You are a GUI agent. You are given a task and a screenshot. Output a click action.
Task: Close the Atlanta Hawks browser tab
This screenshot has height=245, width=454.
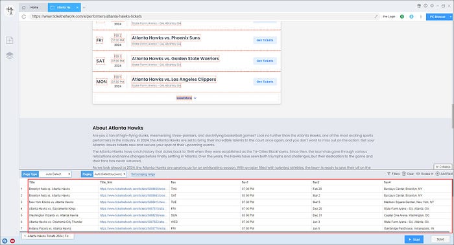(x=77, y=8)
